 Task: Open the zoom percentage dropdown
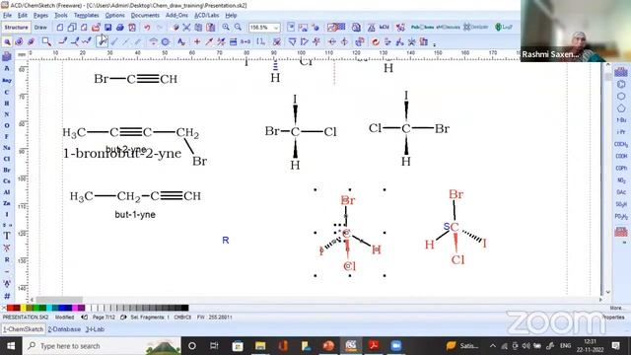pyautogui.click(x=276, y=28)
